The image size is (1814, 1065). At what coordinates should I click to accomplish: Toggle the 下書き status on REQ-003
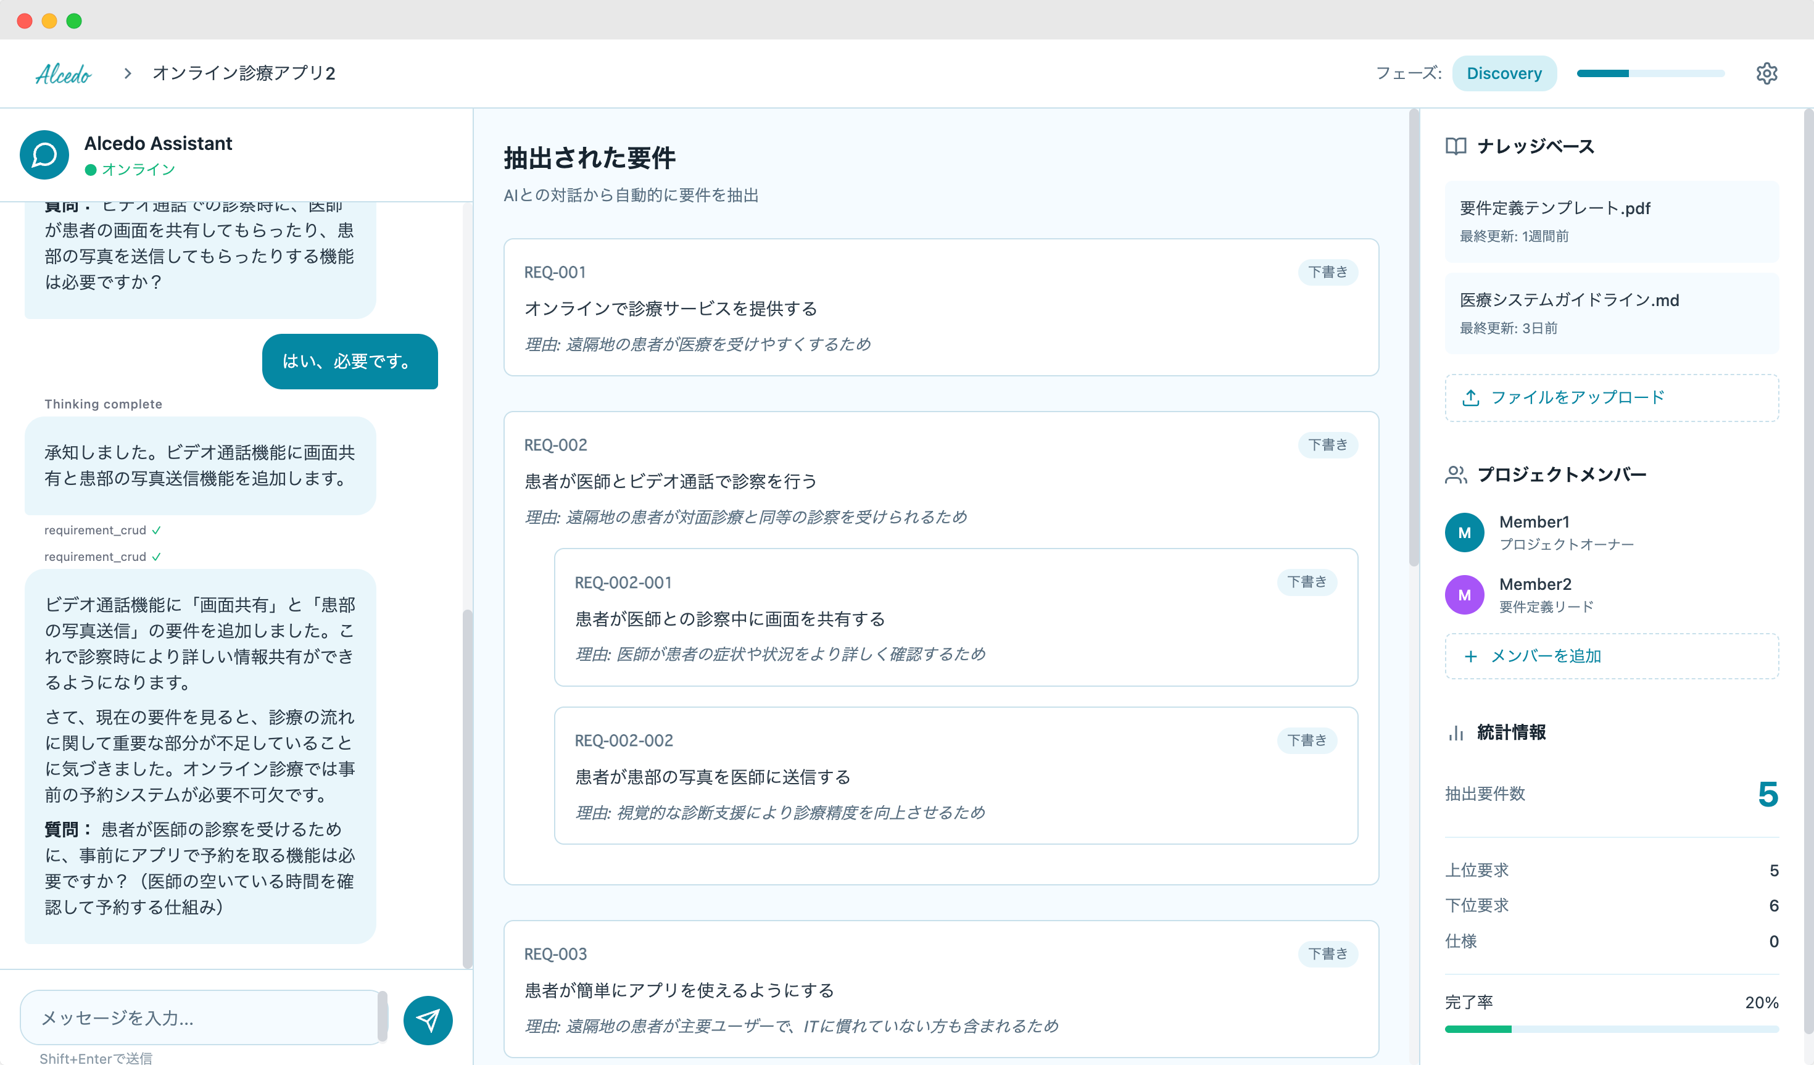coord(1327,953)
